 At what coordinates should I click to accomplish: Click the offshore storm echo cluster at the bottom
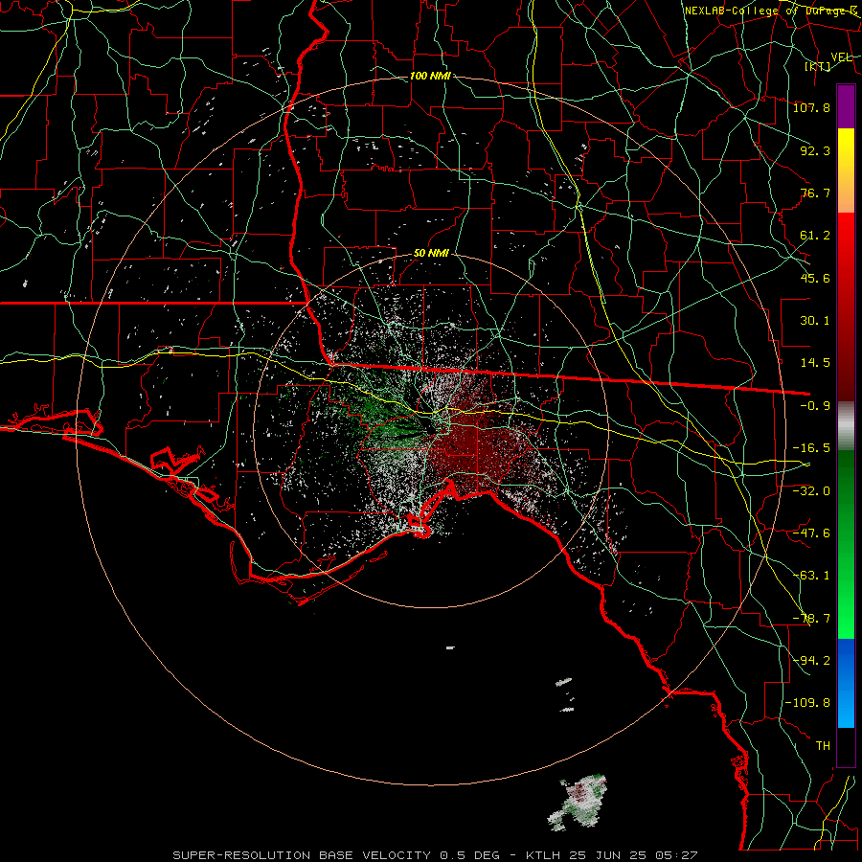click(578, 802)
